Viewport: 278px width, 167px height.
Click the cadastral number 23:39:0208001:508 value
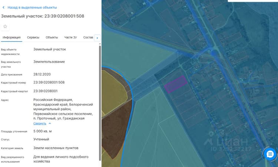(x=49, y=82)
